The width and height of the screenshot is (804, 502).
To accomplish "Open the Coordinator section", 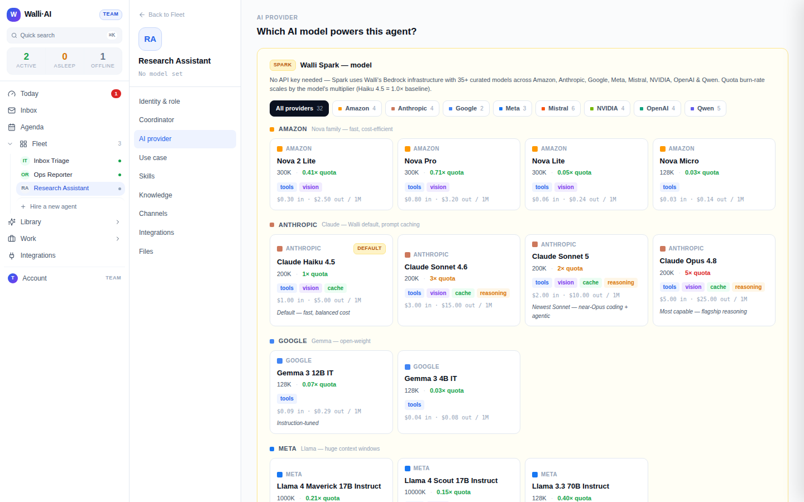I will click(185, 120).
